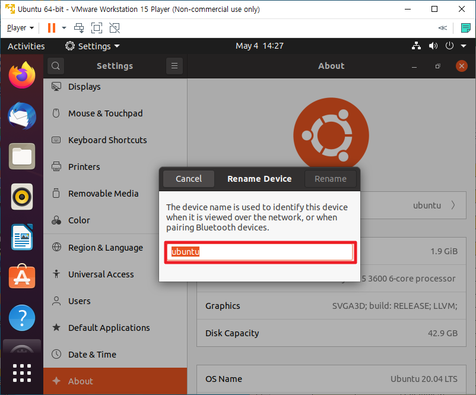
Task: Enter full screen mode in VMware toolbar
Action: [x=97, y=28]
